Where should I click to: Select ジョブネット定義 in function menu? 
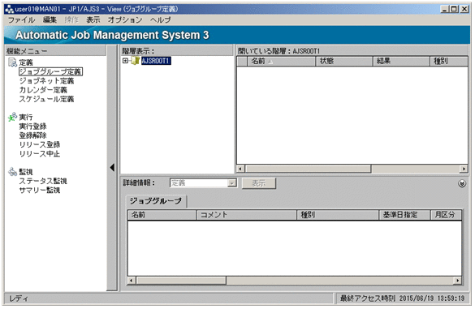[x=46, y=81]
